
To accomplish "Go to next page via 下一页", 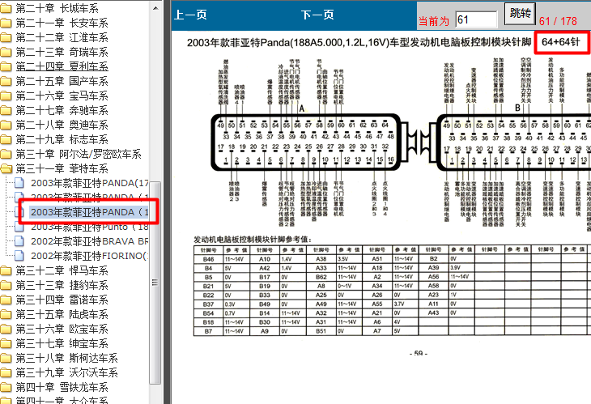I will [317, 15].
